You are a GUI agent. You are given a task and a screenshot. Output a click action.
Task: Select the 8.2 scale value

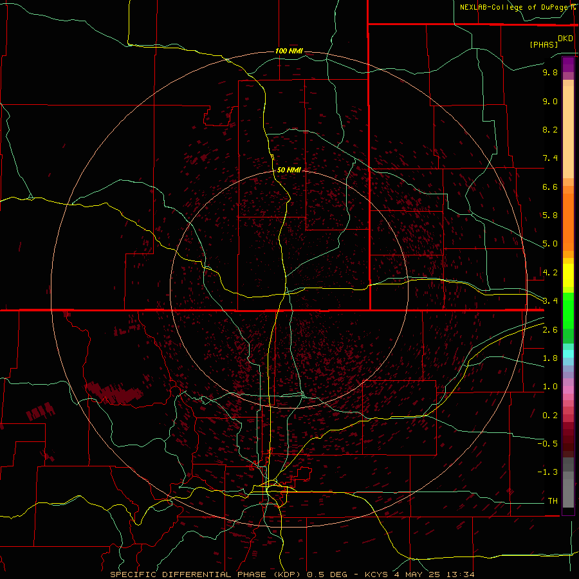coord(550,129)
